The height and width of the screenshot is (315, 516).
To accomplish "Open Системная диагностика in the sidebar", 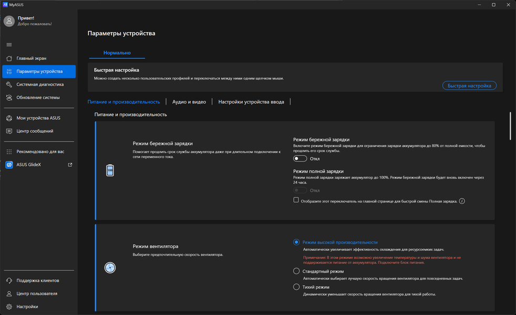I will click(x=39, y=85).
